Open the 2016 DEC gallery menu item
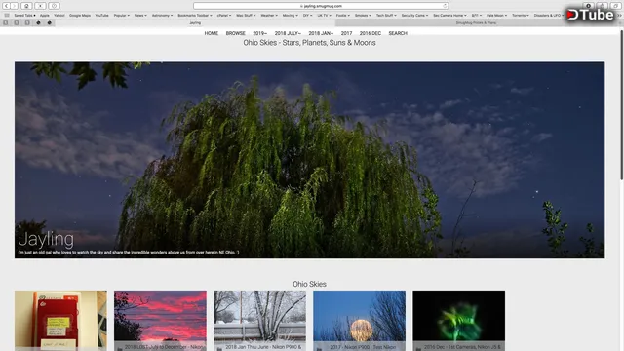 (x=370, y=33)
